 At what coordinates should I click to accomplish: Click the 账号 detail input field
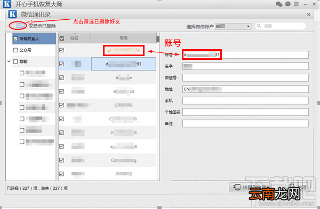245,55
